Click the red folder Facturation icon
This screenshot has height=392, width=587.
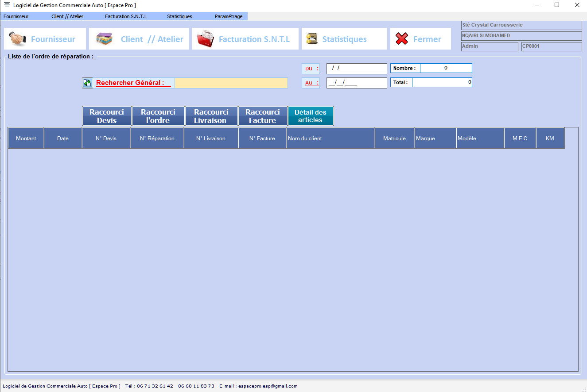click(205, 39)
